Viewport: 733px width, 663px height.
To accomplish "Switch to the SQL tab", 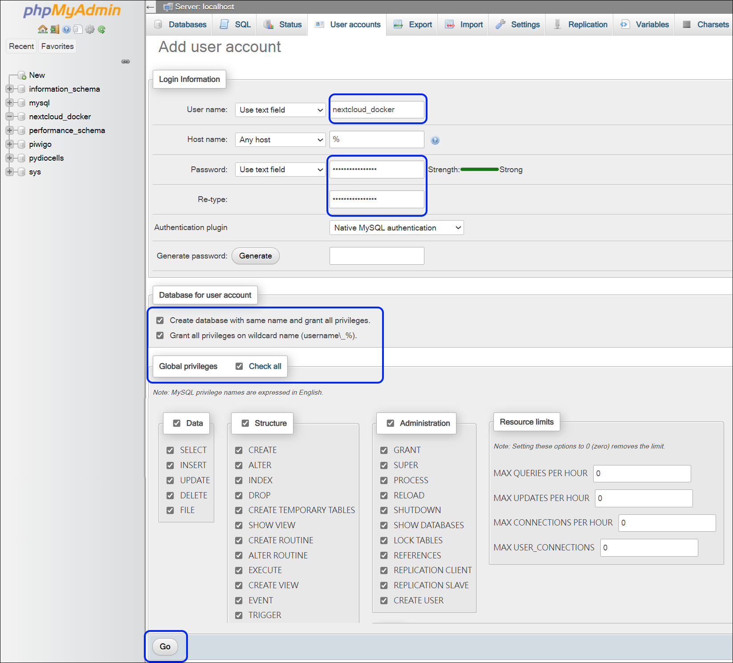I will coord(235,24).
